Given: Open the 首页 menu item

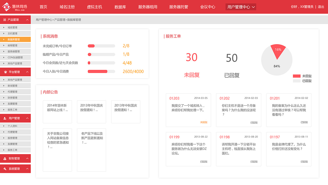Looking at the screenshot, I should 43,7.
